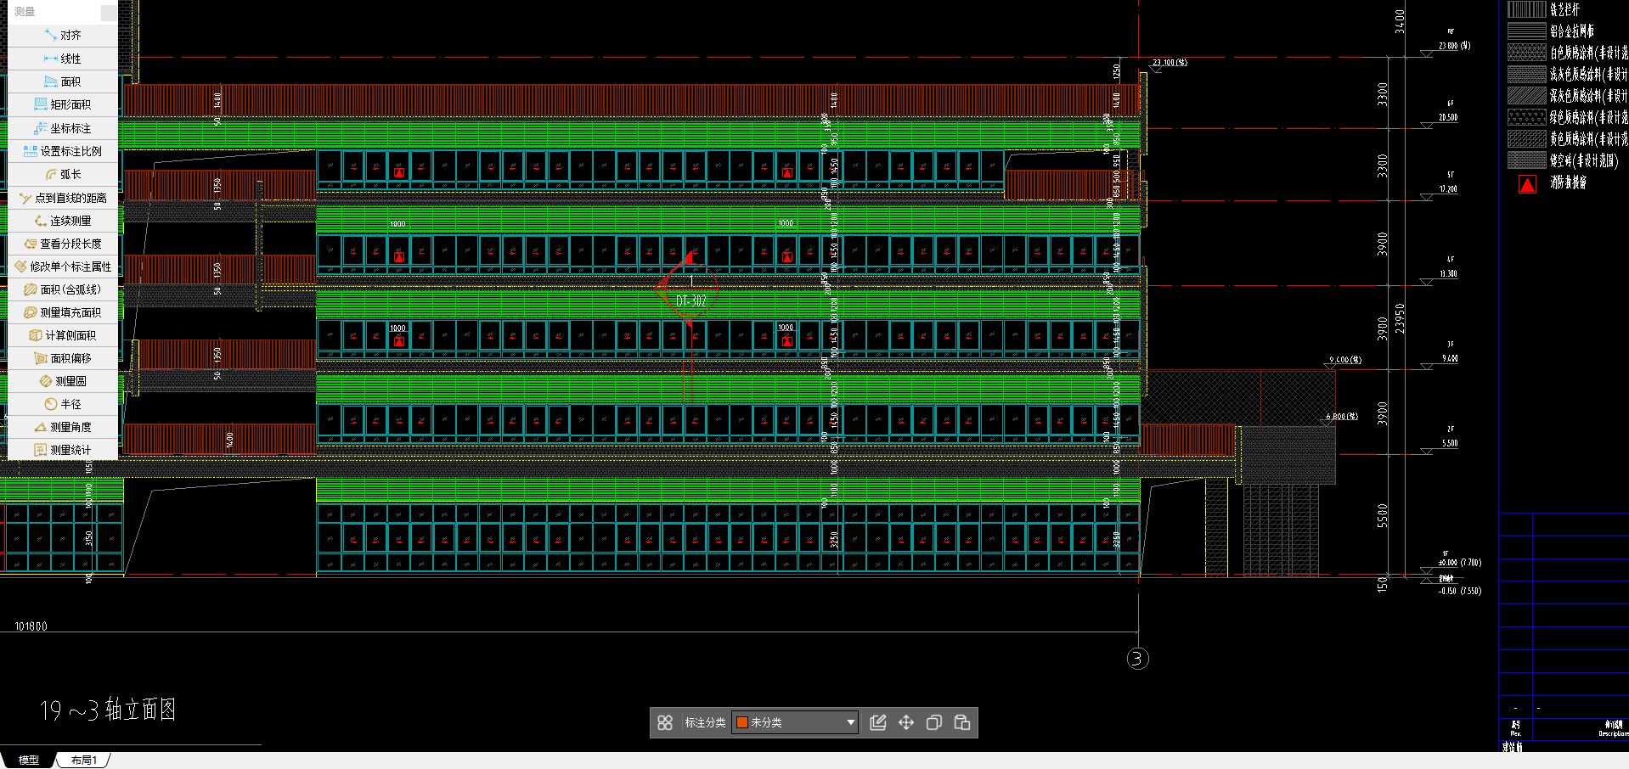Click the red triangle fire rescue window legend symbol
The height and width of the screenshot is (769, 1629).
(1527, 184)
